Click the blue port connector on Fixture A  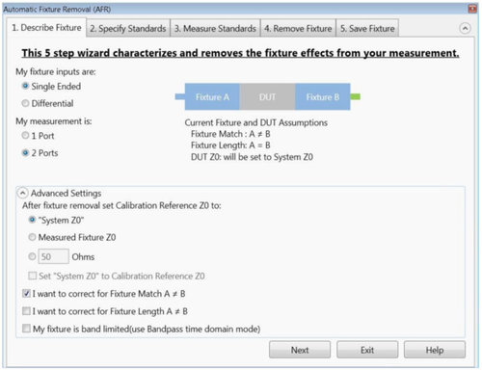180,96
